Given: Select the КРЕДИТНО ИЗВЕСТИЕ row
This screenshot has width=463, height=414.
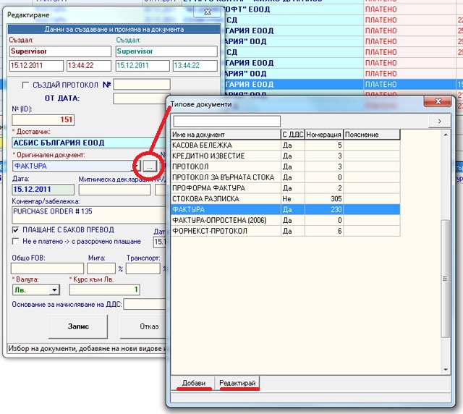Looking at the screenshot, I should click(286, 156).
